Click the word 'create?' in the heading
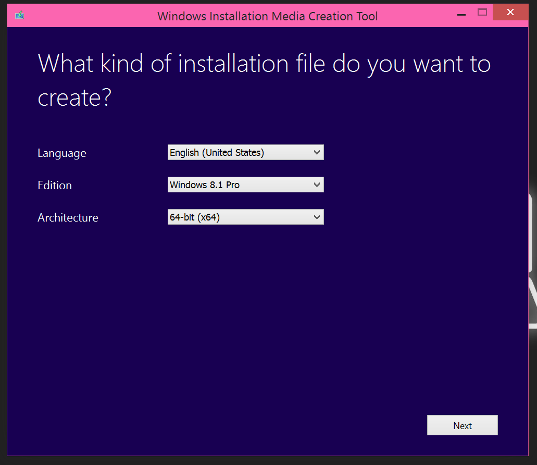Image resolution: width=537 pixels, height=465 pixels. pyautogui.click(x=74, y=97)
